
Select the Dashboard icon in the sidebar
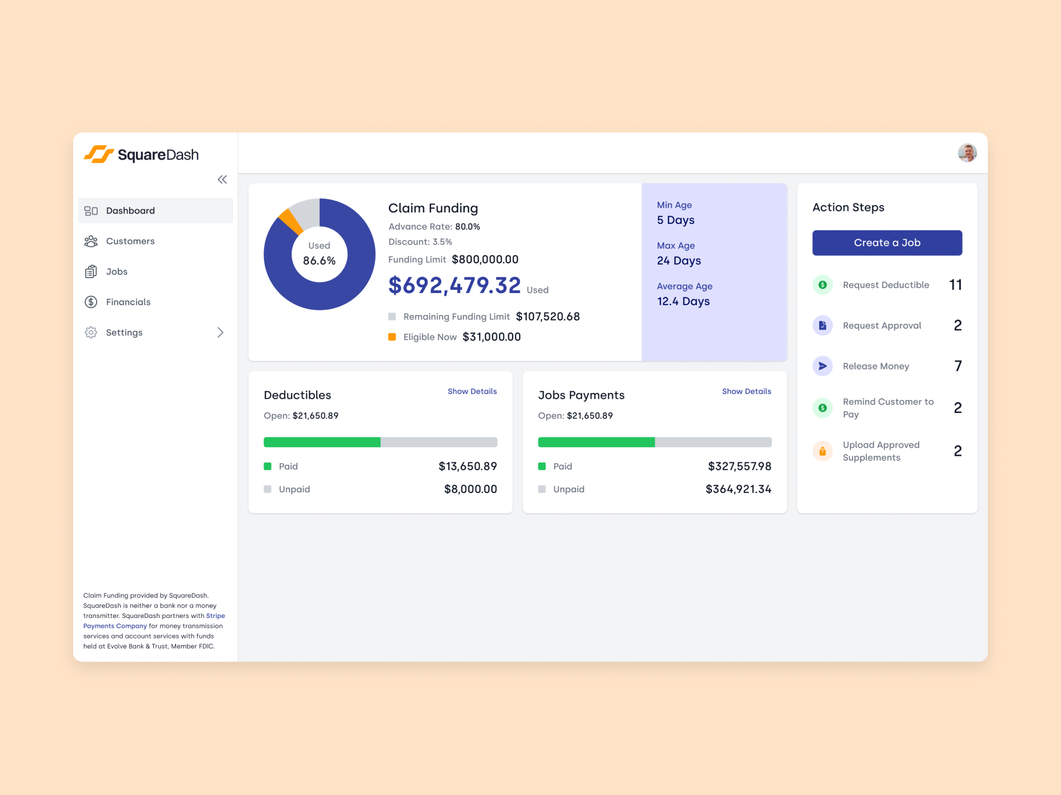tap(90, 210)
